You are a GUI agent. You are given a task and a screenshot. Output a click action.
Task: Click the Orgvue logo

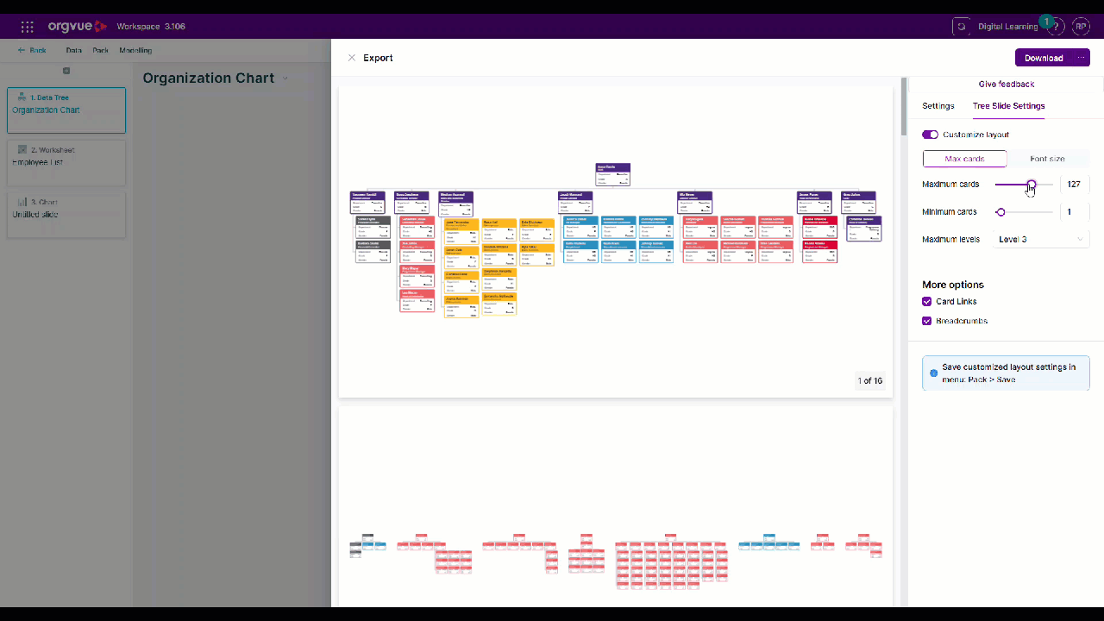[78, 27]
